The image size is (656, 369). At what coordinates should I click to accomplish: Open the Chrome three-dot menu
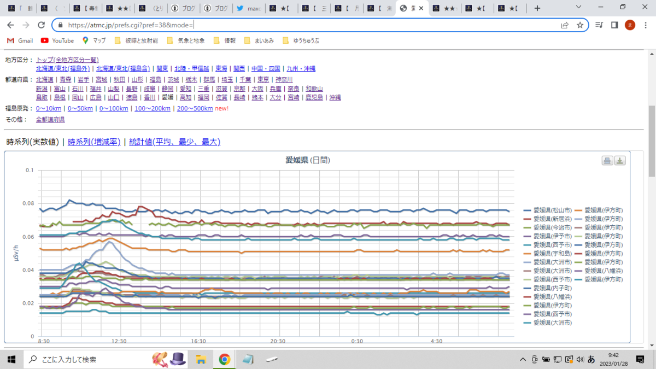(645, 25)
